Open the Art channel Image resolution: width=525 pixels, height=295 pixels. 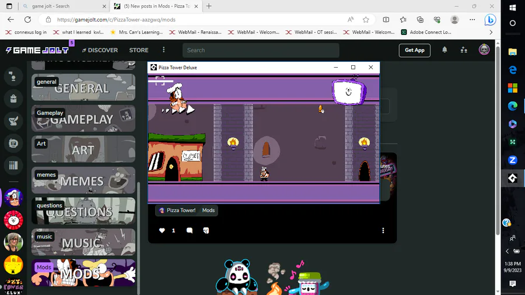point(83,149)
